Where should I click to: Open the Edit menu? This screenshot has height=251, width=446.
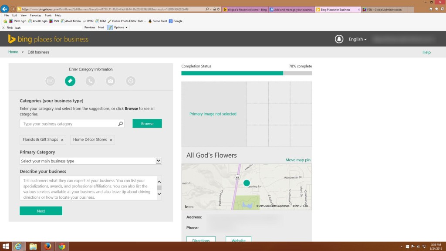pyautogui.click(x=14, y=15)
